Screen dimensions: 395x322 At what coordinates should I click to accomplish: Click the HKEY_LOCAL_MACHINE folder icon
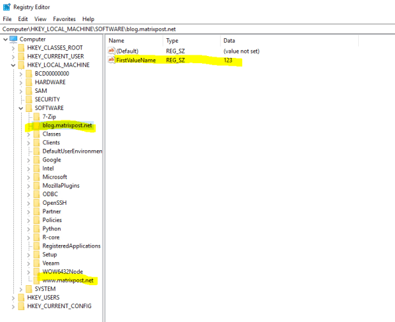(22, 65)
